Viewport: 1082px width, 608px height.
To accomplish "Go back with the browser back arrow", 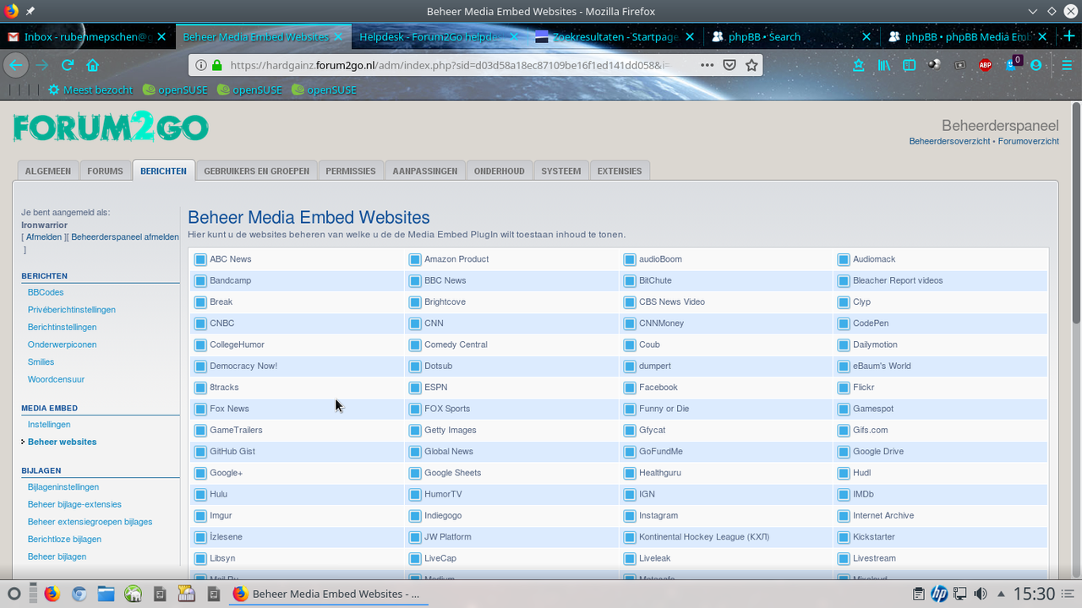I will pyautogui.click(x=15, y=65).
